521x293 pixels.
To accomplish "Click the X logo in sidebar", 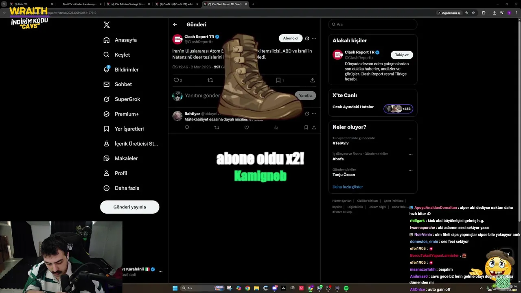I will pyautogui.click(x=107, y=25).
